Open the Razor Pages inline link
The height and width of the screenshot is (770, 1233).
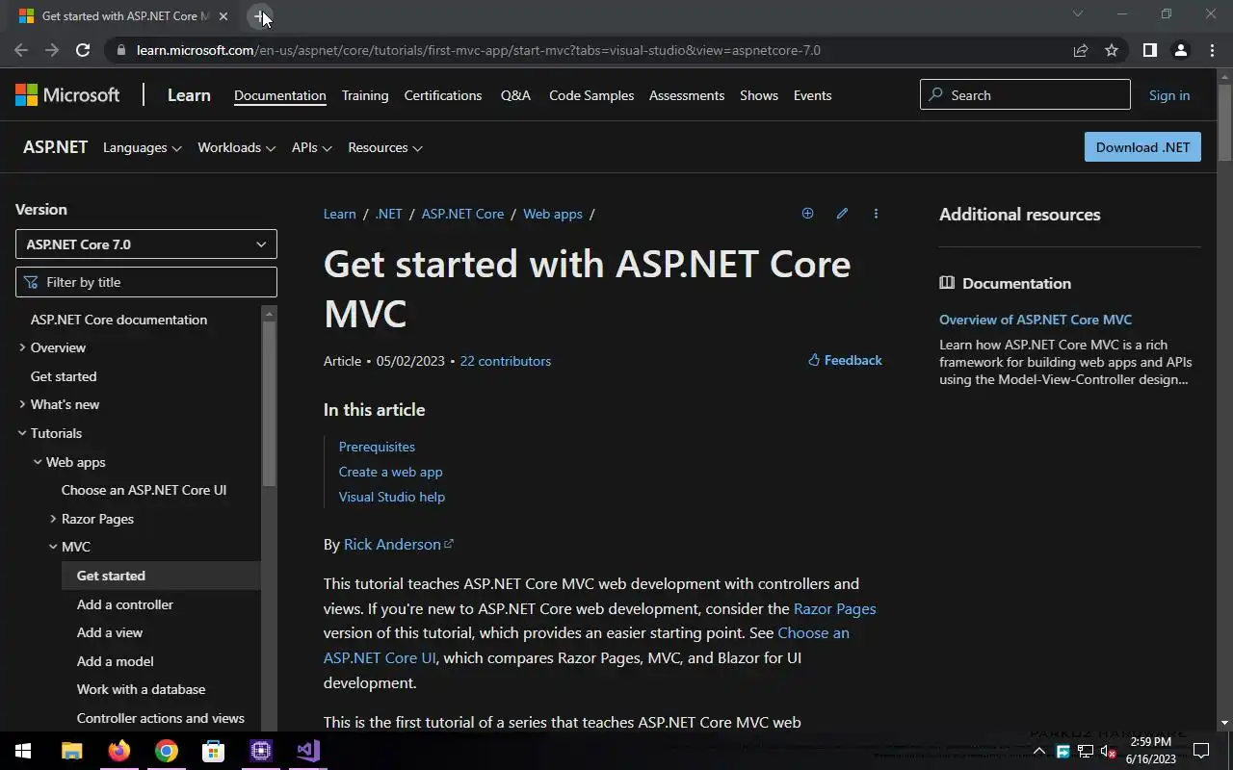click(834, 608)
